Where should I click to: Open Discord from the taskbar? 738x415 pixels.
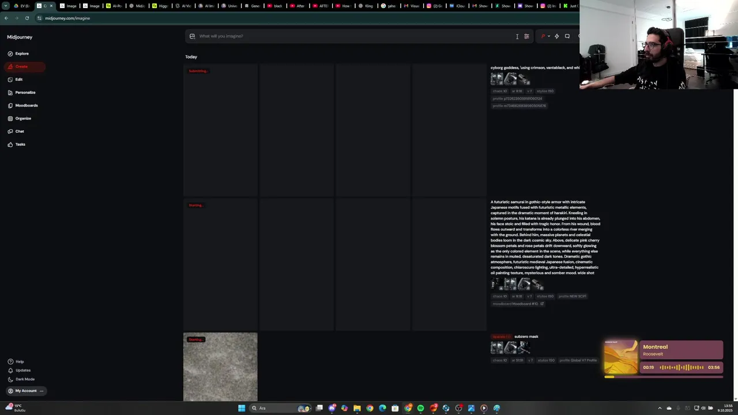click(x=332, y=408)
